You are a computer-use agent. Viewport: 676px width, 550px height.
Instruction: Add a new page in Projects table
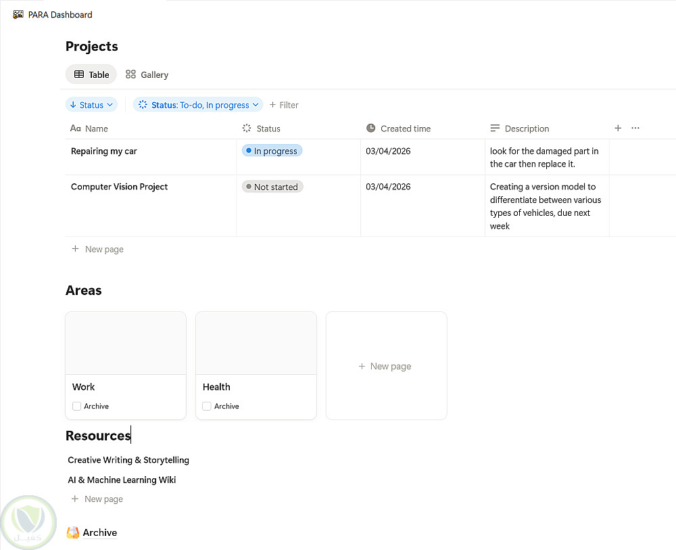click(97, 250)
